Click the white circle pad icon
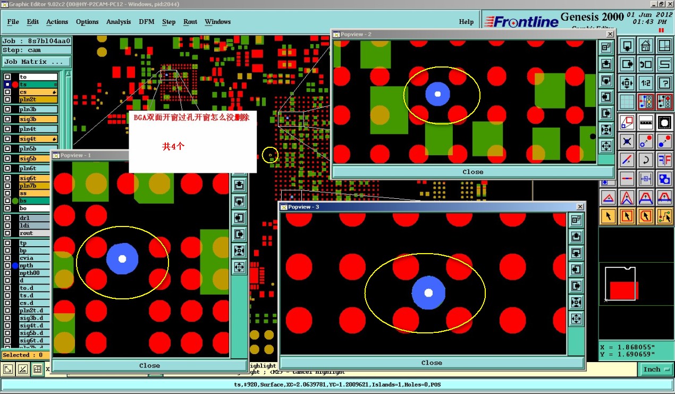This screenshot has width=675, height=394. pos(664,123)
